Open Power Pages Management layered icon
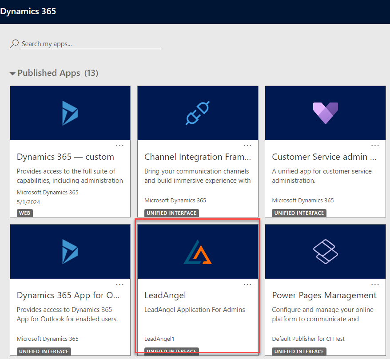 click(x=325, y=252)
